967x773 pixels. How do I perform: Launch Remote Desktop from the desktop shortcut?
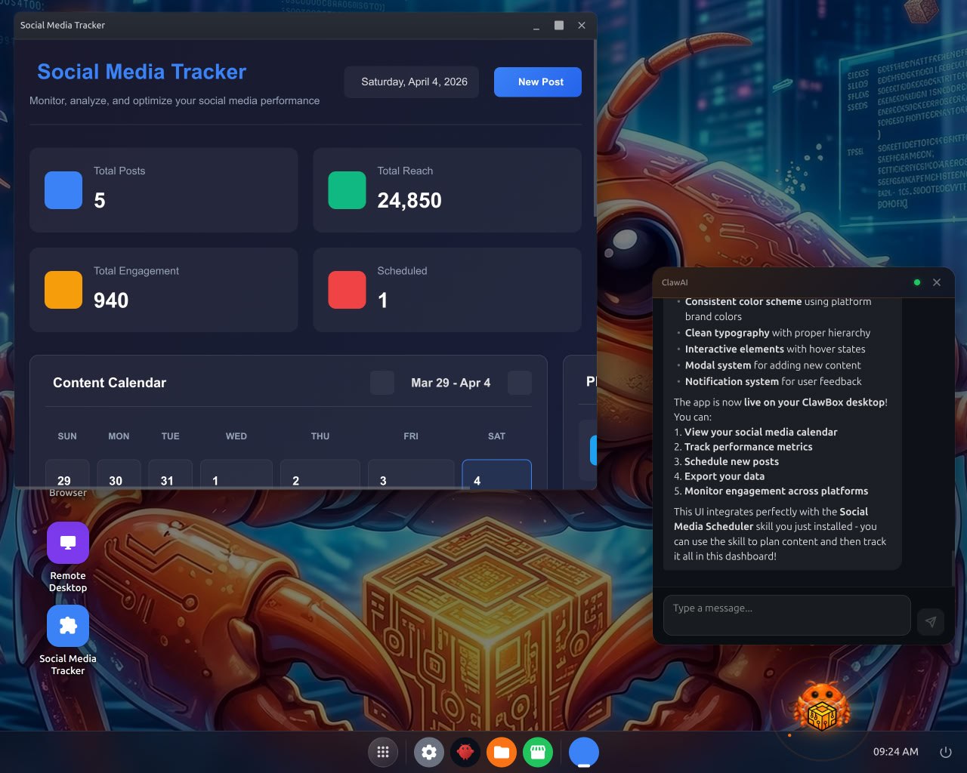[x=67, y=542]
